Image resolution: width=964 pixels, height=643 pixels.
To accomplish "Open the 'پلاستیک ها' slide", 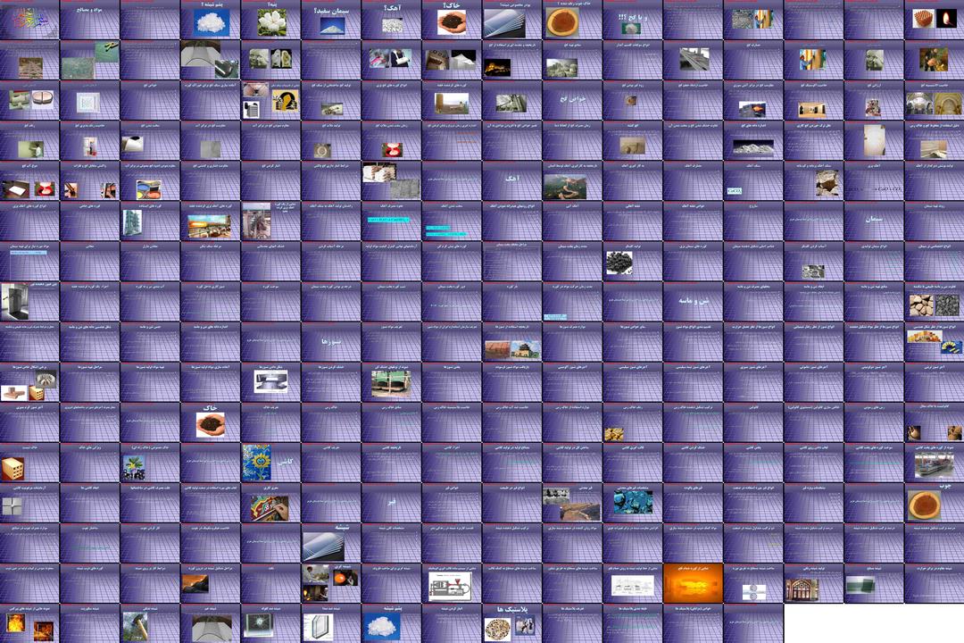I will pos(511,622).
